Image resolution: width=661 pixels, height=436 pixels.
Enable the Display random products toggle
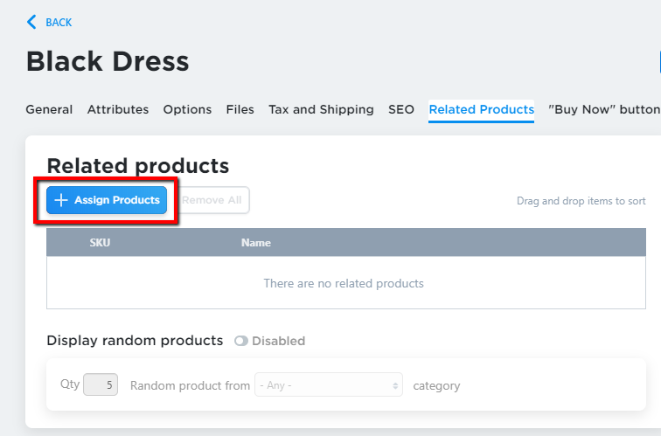pyautogui.click(x=241, y=341)
